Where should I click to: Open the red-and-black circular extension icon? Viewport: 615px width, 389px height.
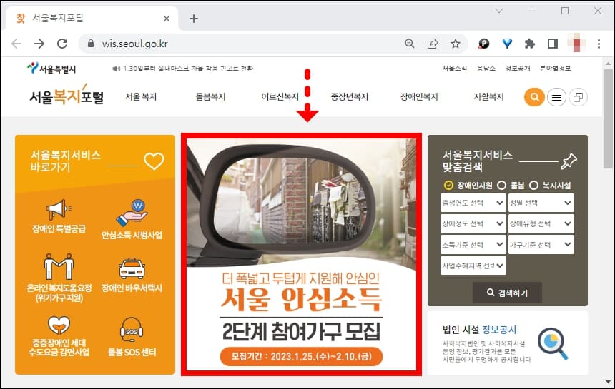pyautogui.click(x=484, y=44)
